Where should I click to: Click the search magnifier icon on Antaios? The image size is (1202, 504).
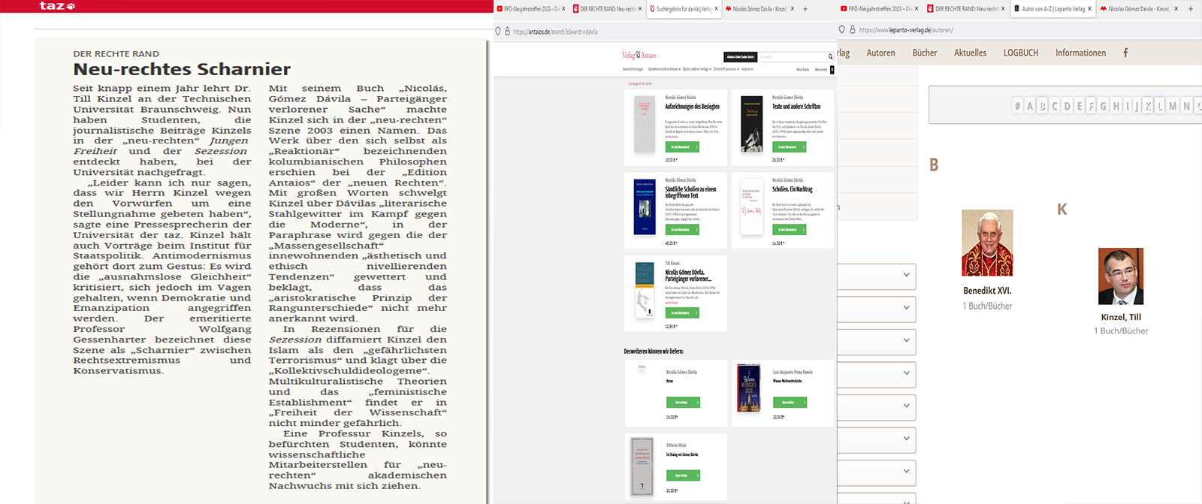(x=830, y=57)
